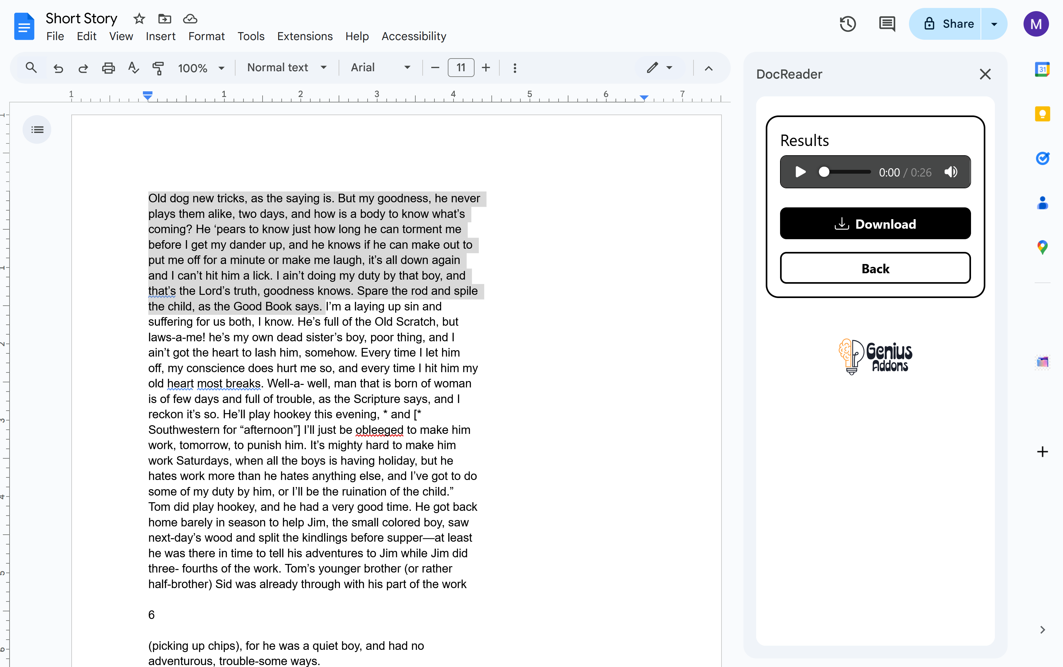Viewport: 1063px width, 667px height.
Task: Open the Insert menu
Action: 161,36
